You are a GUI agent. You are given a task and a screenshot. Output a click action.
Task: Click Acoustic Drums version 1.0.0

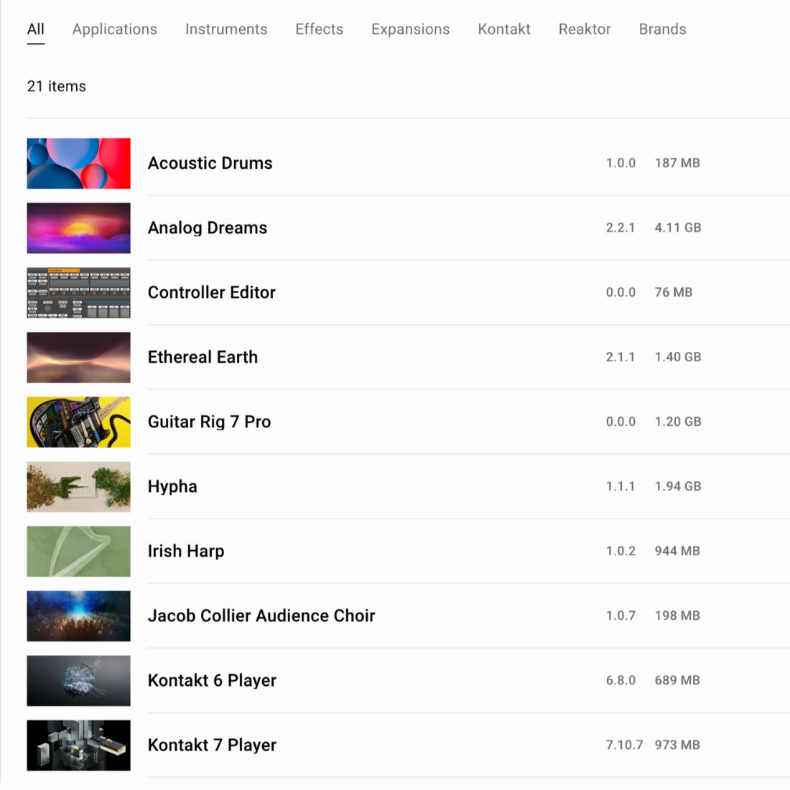621,163
